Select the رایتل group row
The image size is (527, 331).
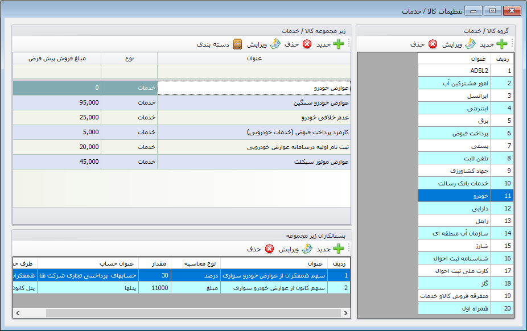(x=466, y=221)
